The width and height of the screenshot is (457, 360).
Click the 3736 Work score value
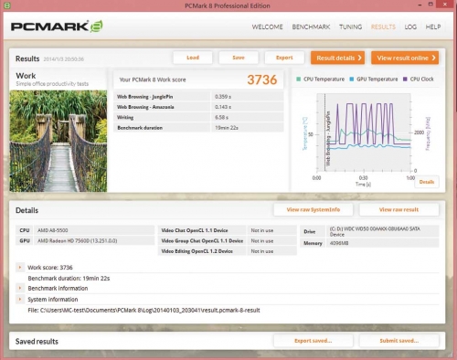point(262,79)
